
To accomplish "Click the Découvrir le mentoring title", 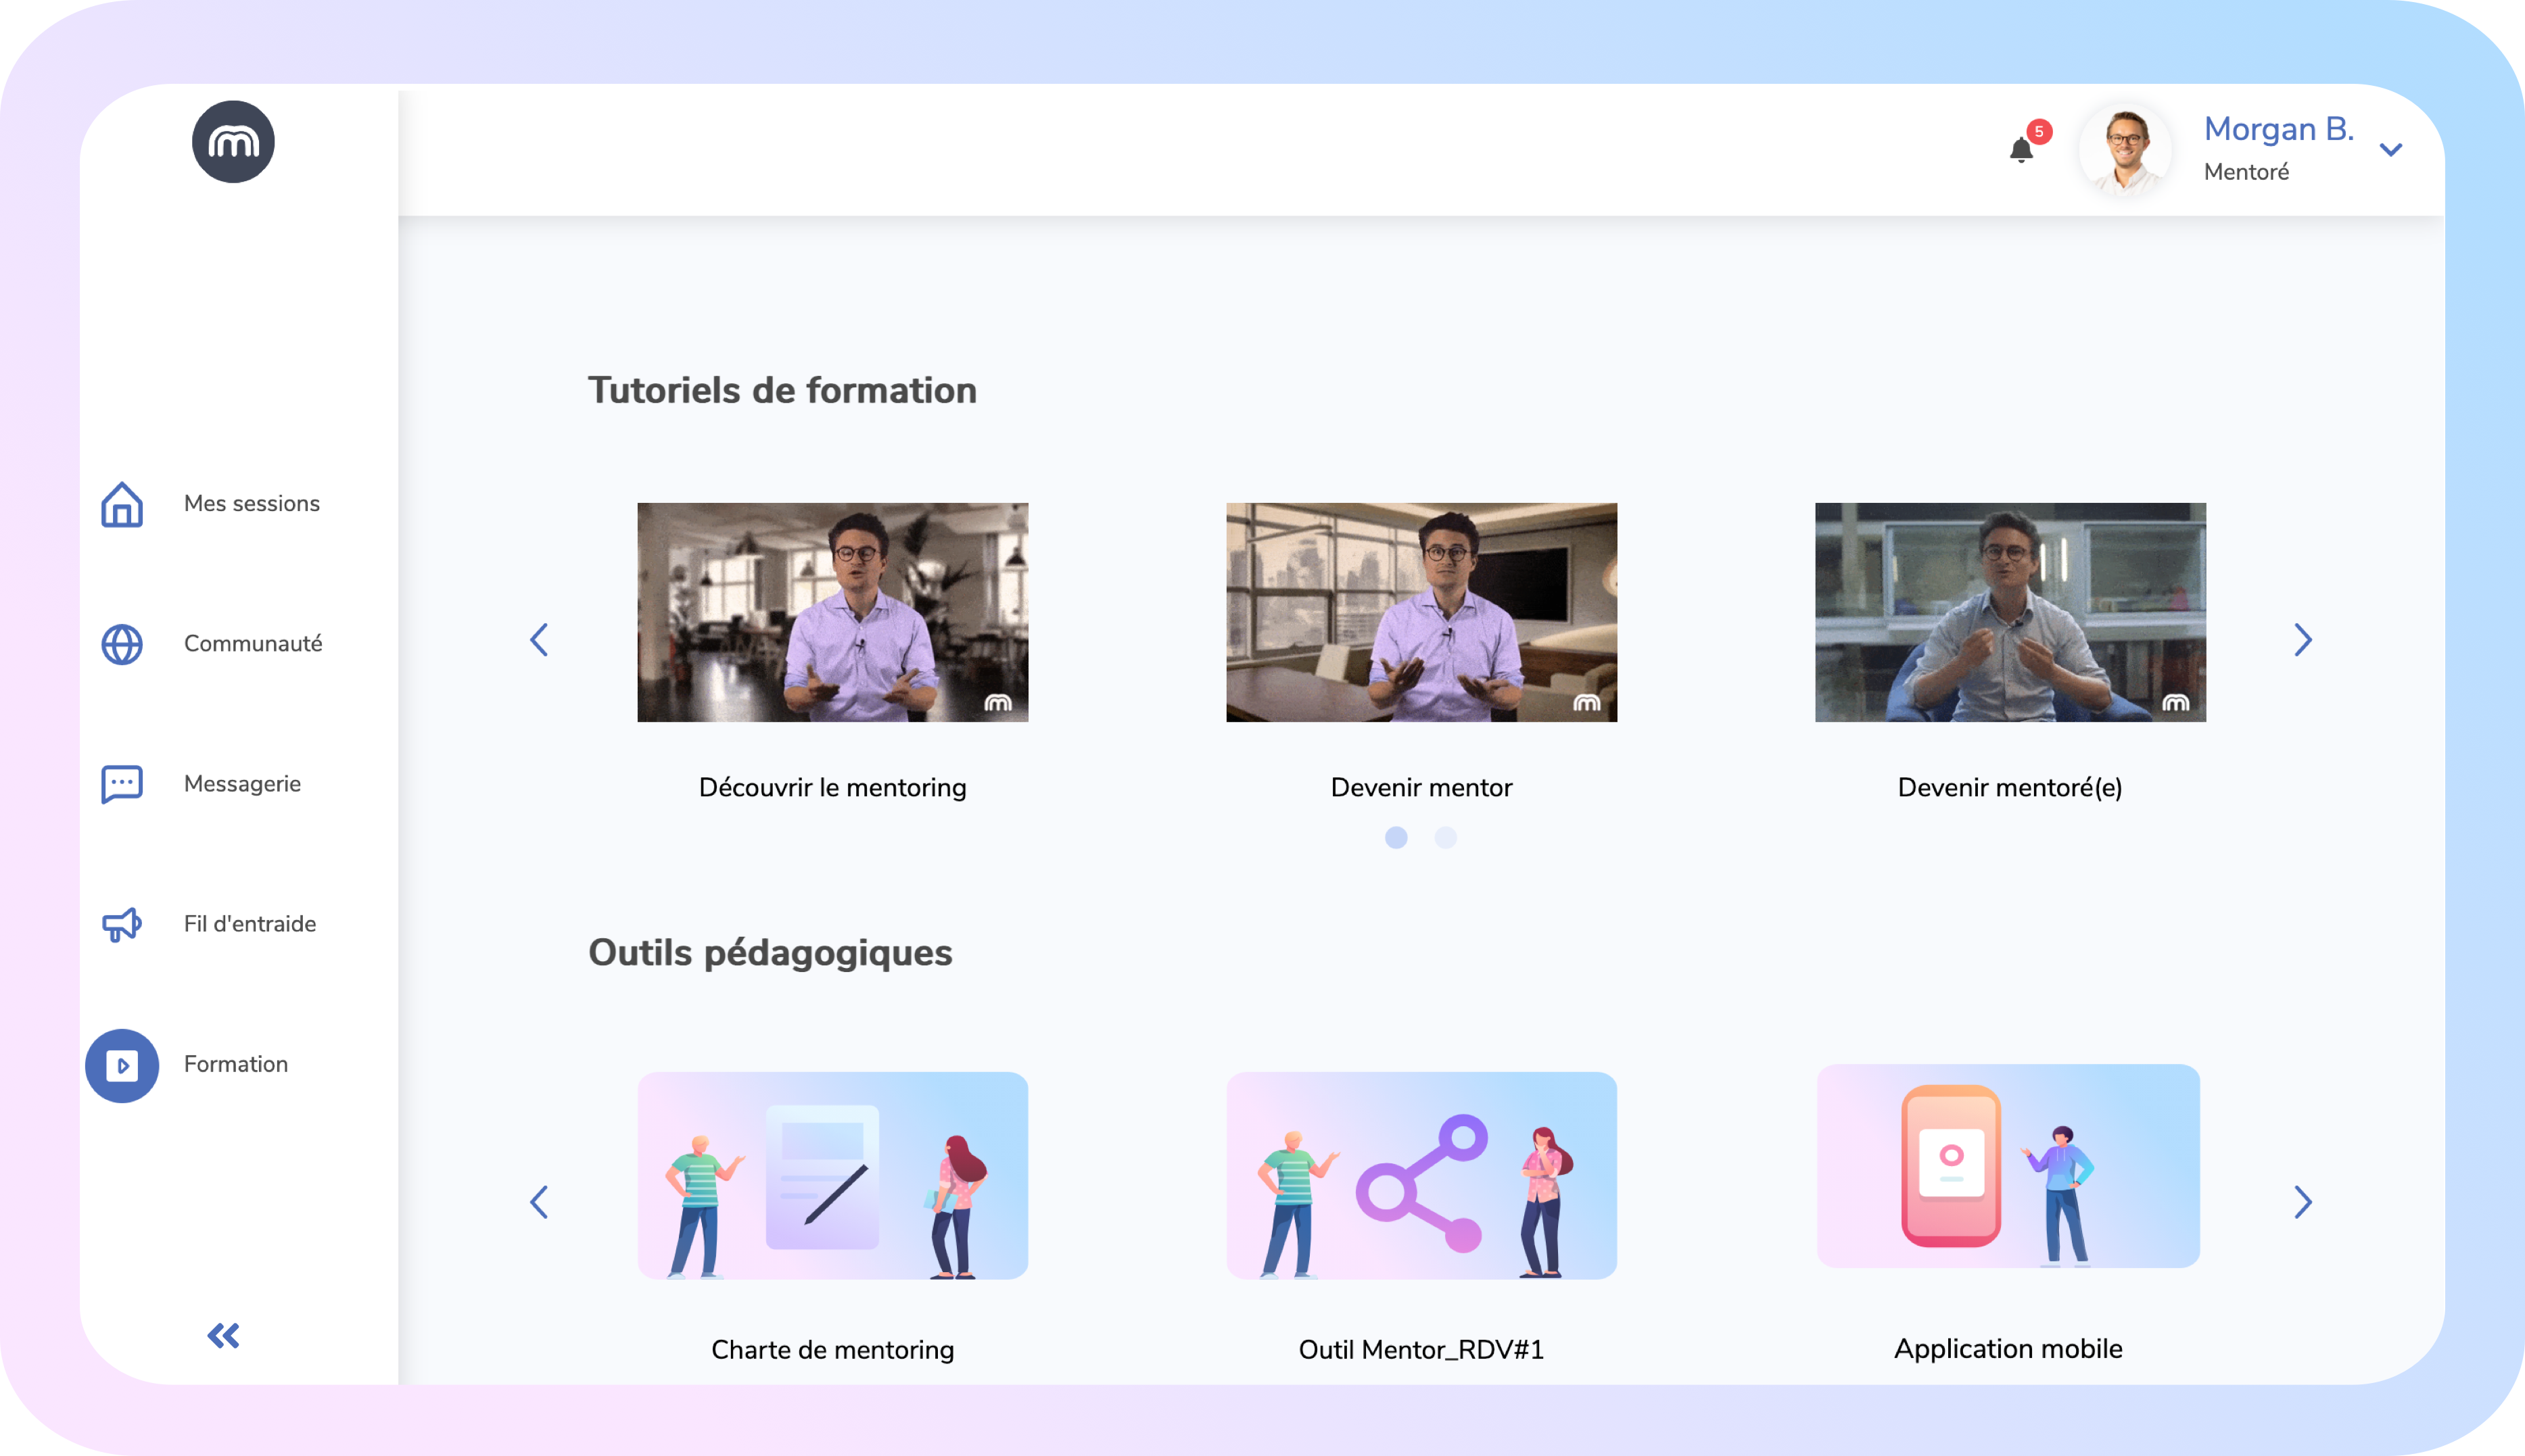I will click(x=832, y=787).
